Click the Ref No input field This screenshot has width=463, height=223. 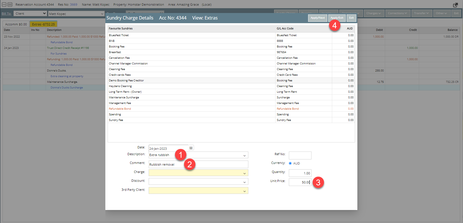tap(300, 155)
